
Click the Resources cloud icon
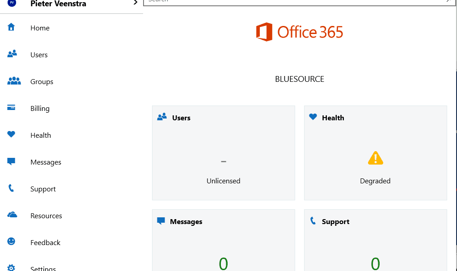11,215
